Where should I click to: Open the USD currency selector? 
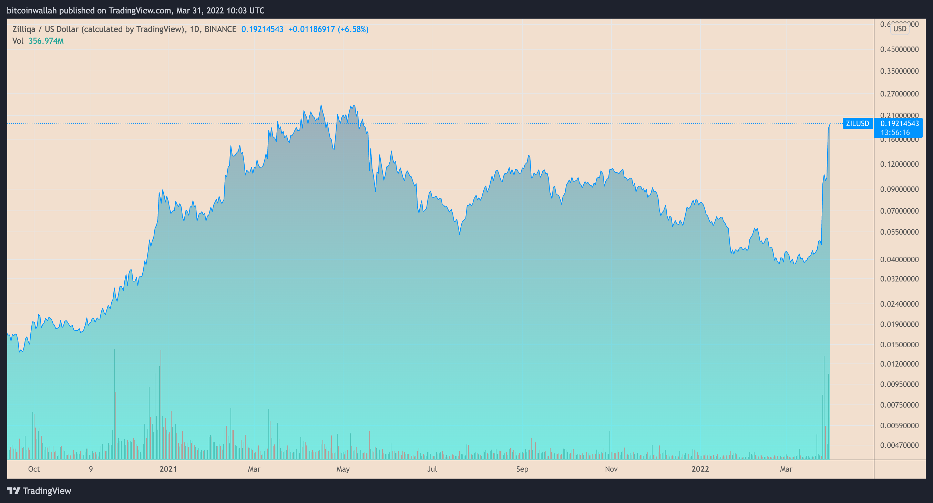(899, 29)
